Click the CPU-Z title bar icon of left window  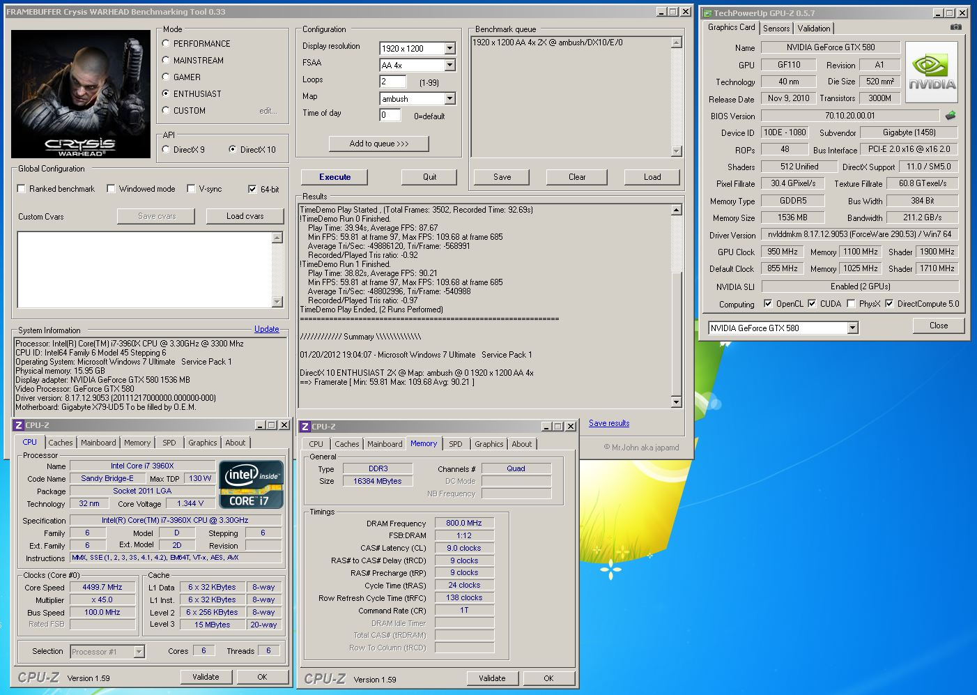[19, 425]
